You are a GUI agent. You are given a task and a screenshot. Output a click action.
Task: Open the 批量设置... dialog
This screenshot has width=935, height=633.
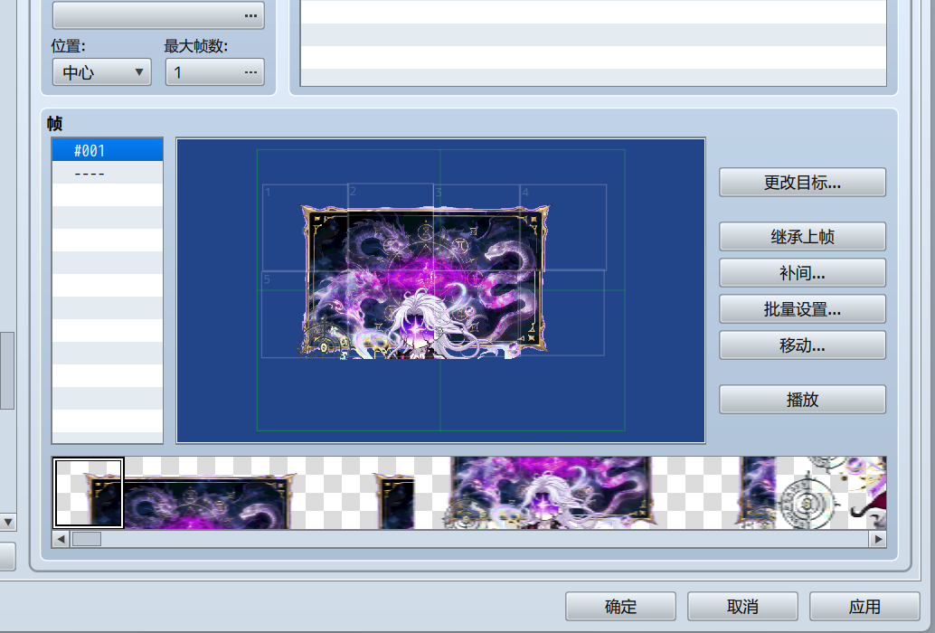click(x=803, y=309)
